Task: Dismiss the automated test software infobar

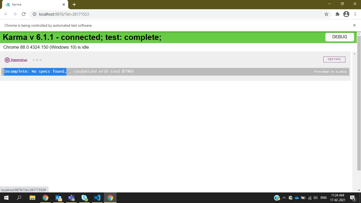Action: (x=354, y=25)
